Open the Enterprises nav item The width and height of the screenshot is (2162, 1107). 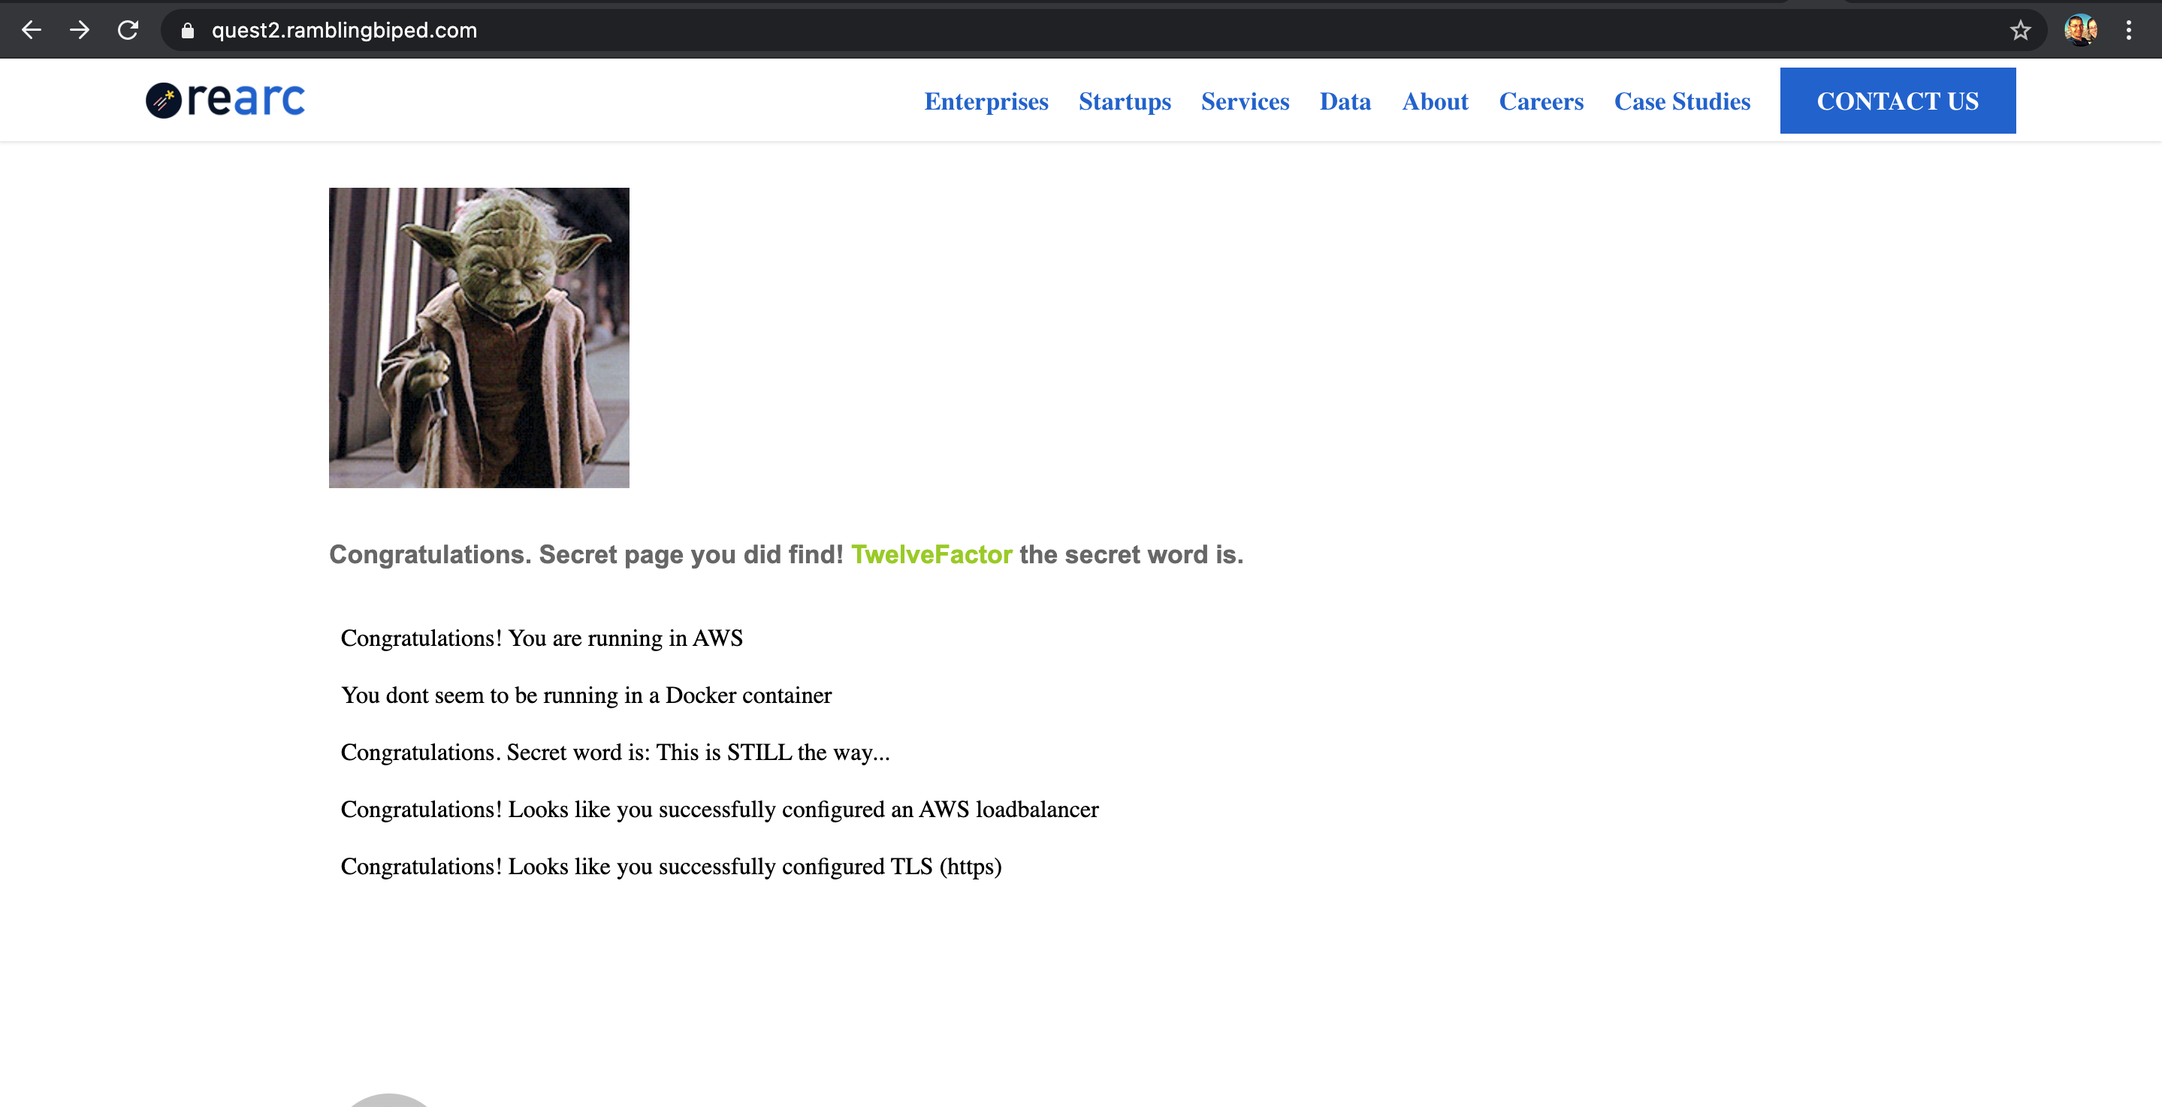coord(986,101)
